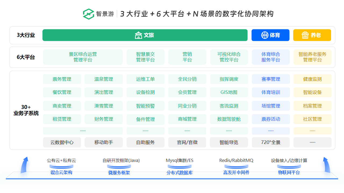Select the 云数据中心 gray chip
The width and height of the screenshot is (344, 193).
point(62,142)
